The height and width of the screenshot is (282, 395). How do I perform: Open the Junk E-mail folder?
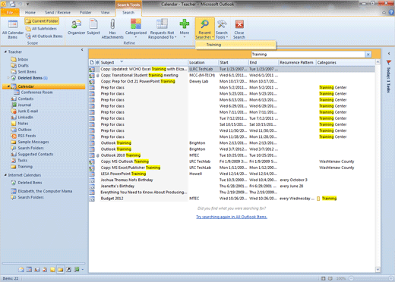click(28, 111)
